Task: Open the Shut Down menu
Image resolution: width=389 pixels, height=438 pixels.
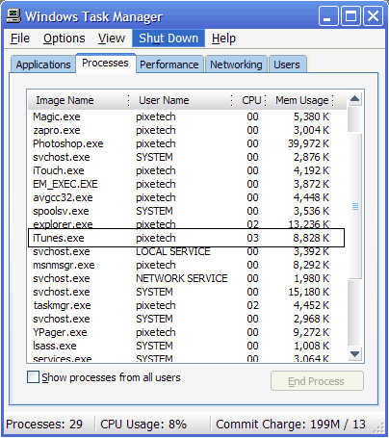Action: (169, 39)
